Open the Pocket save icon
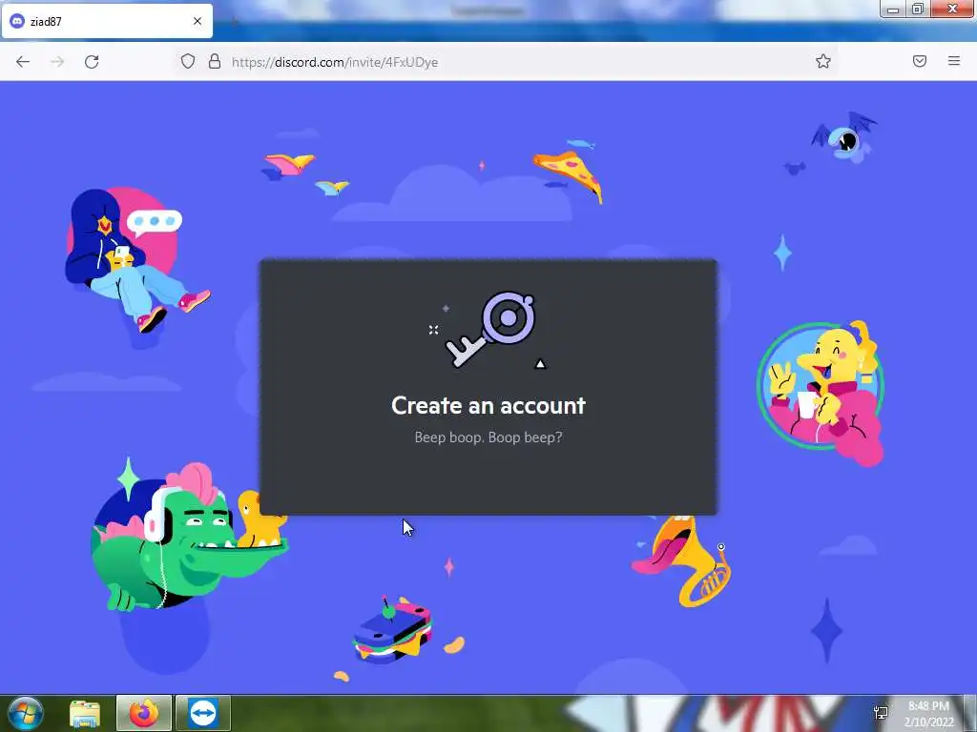The height and width of the screenshot is (732, 977). coord(920,61)
